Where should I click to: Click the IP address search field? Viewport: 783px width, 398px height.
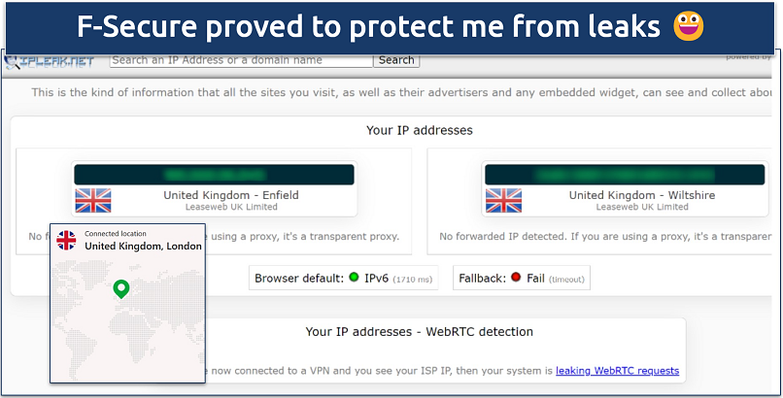(x=241, y=60)
